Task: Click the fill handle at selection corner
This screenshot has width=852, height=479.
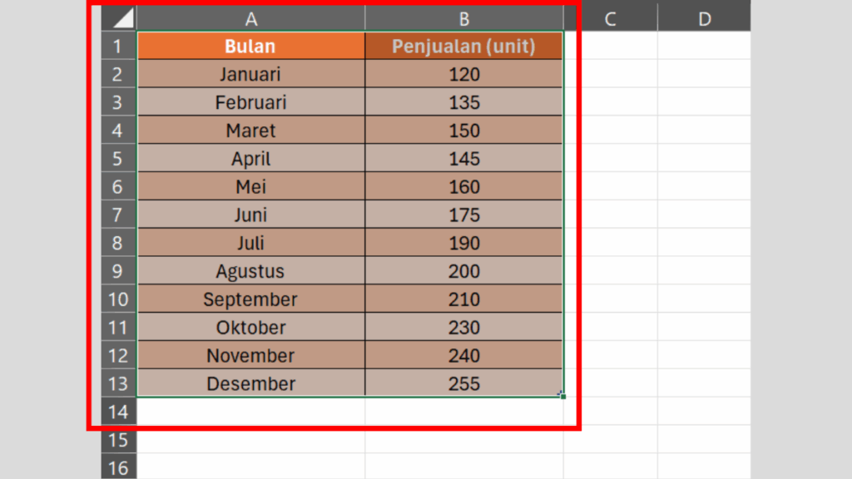Action: [563, 397]
